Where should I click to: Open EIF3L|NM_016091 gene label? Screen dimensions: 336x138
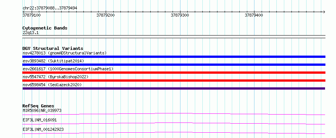(40, 120)
